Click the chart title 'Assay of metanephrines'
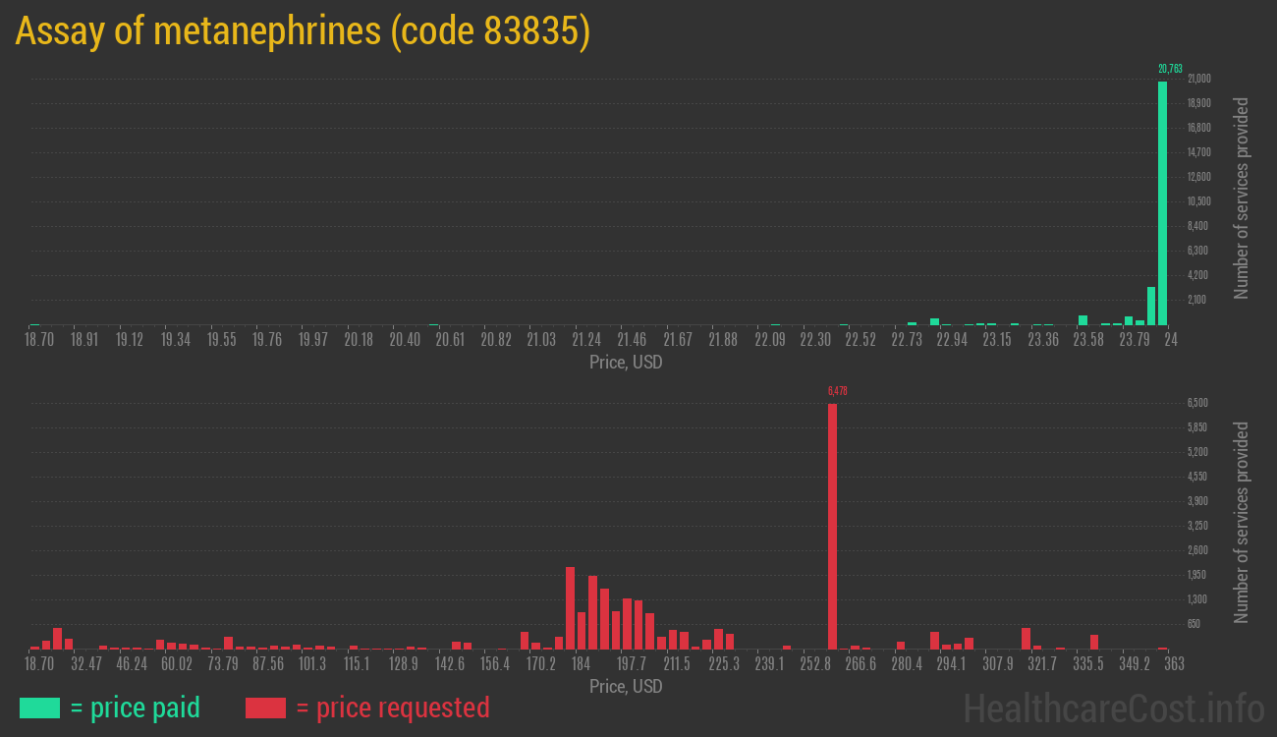This screenshot has width=1277, height=737. pos(302,30)
